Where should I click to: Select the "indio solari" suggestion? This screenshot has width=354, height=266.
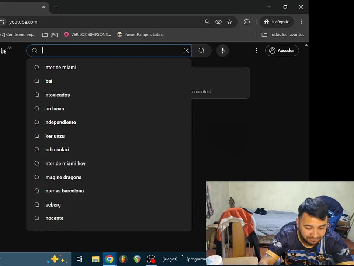(x=109, y=150)
